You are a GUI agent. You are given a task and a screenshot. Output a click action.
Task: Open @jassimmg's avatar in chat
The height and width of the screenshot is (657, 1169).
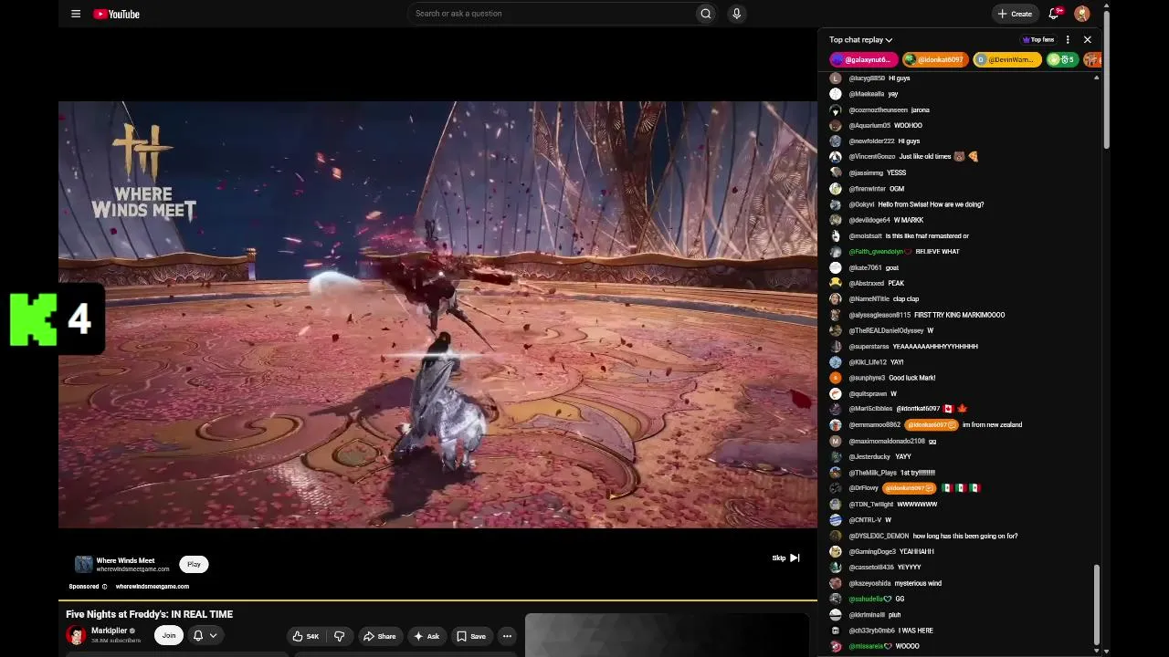[x=835, y=172]
